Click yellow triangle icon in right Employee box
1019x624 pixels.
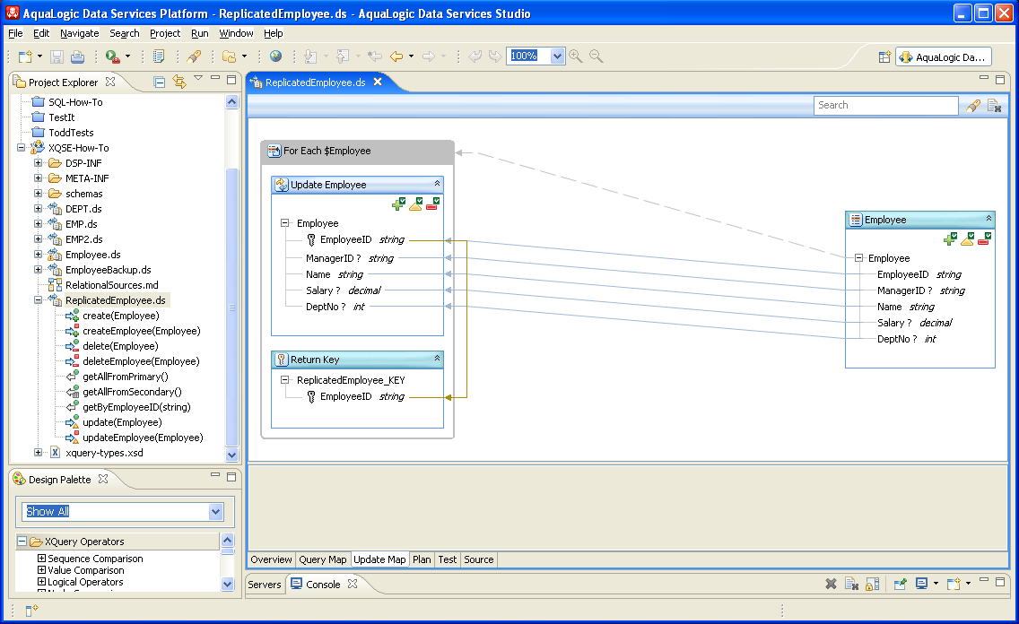pyautogui.click(x=968, y=239)
